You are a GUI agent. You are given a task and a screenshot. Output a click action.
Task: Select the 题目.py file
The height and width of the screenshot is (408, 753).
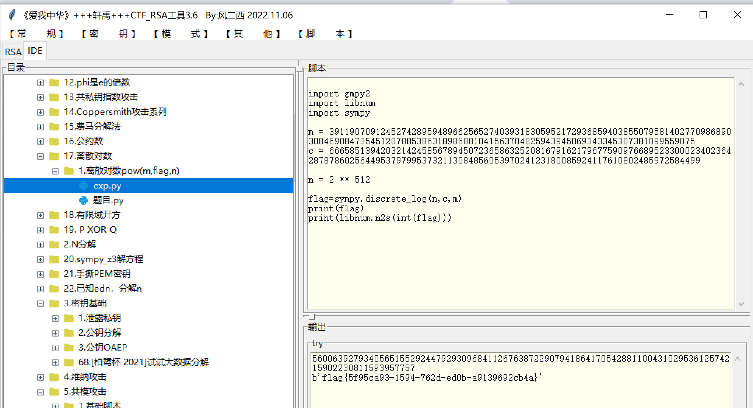tap(108, 200)
